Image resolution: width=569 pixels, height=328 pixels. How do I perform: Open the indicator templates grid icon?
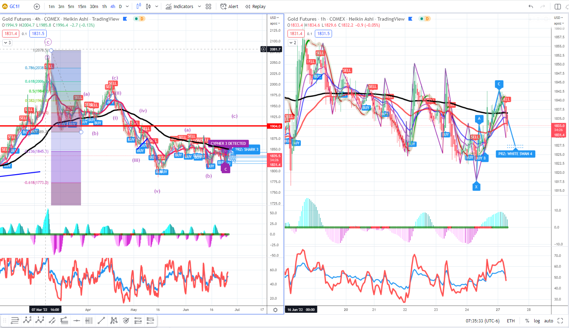click(x=209, y=6)
